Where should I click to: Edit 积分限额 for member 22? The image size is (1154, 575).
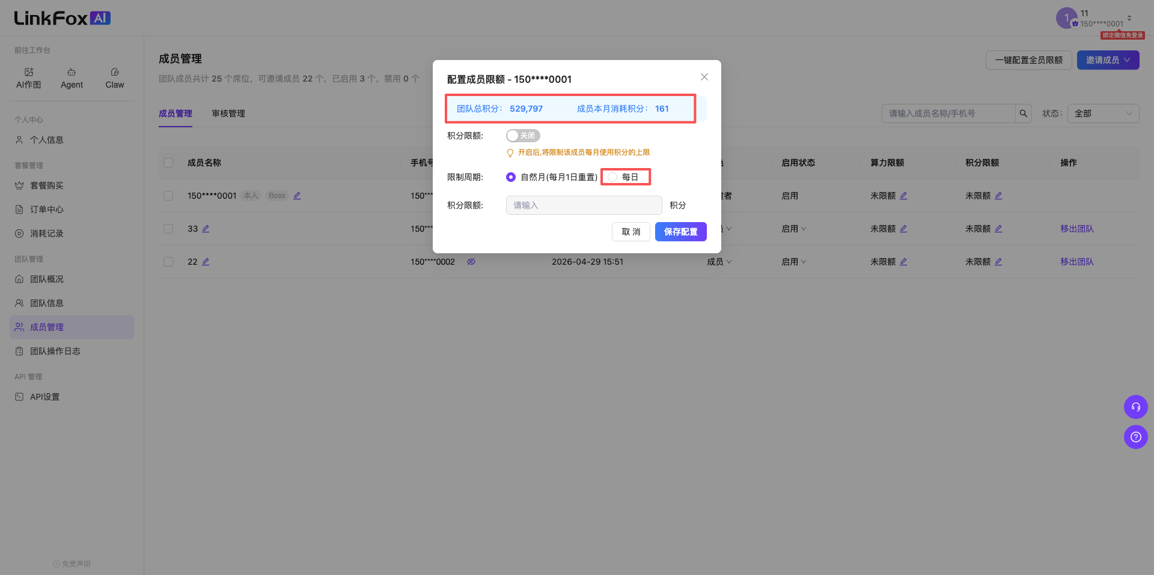point(998,262)
